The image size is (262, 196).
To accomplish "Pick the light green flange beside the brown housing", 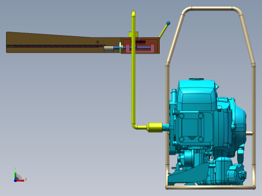I will pyautogui.click(x=120, y=48).
